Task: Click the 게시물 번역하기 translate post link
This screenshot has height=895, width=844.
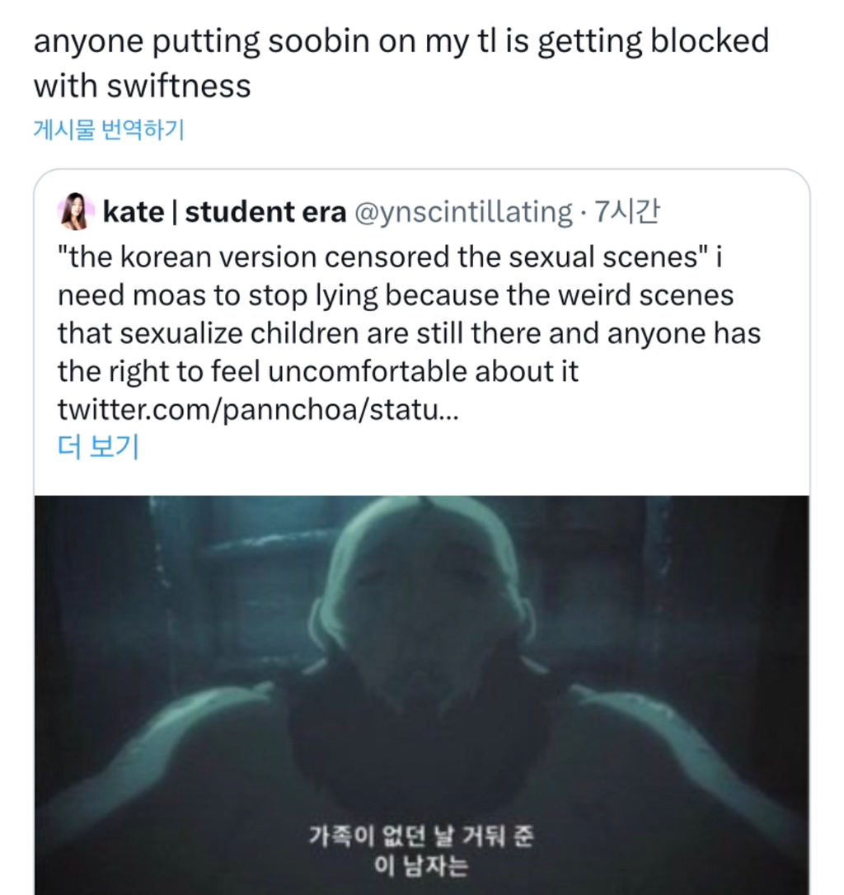Action: tap(108, 130)
